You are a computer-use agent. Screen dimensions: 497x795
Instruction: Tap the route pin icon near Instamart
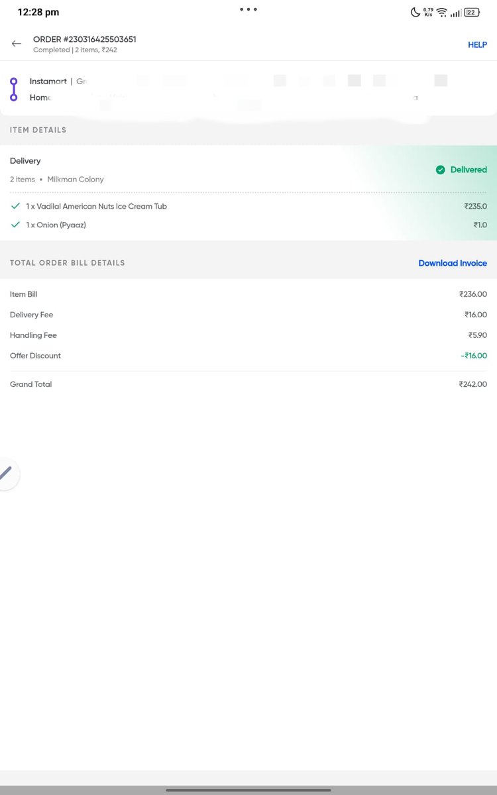tap(14, 89)
